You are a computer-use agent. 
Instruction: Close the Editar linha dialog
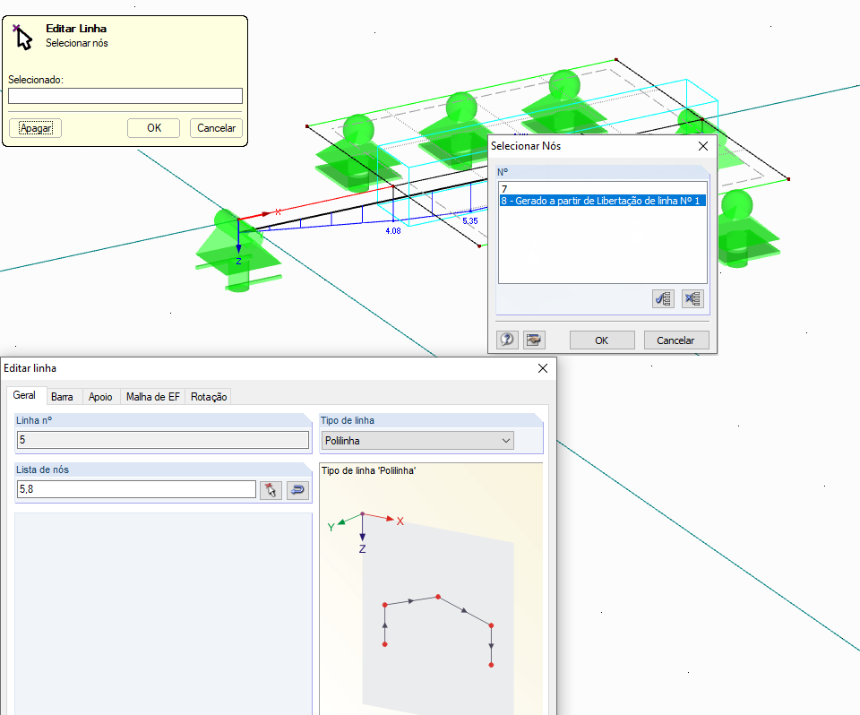pyautogui.click(x=543, y=368)
